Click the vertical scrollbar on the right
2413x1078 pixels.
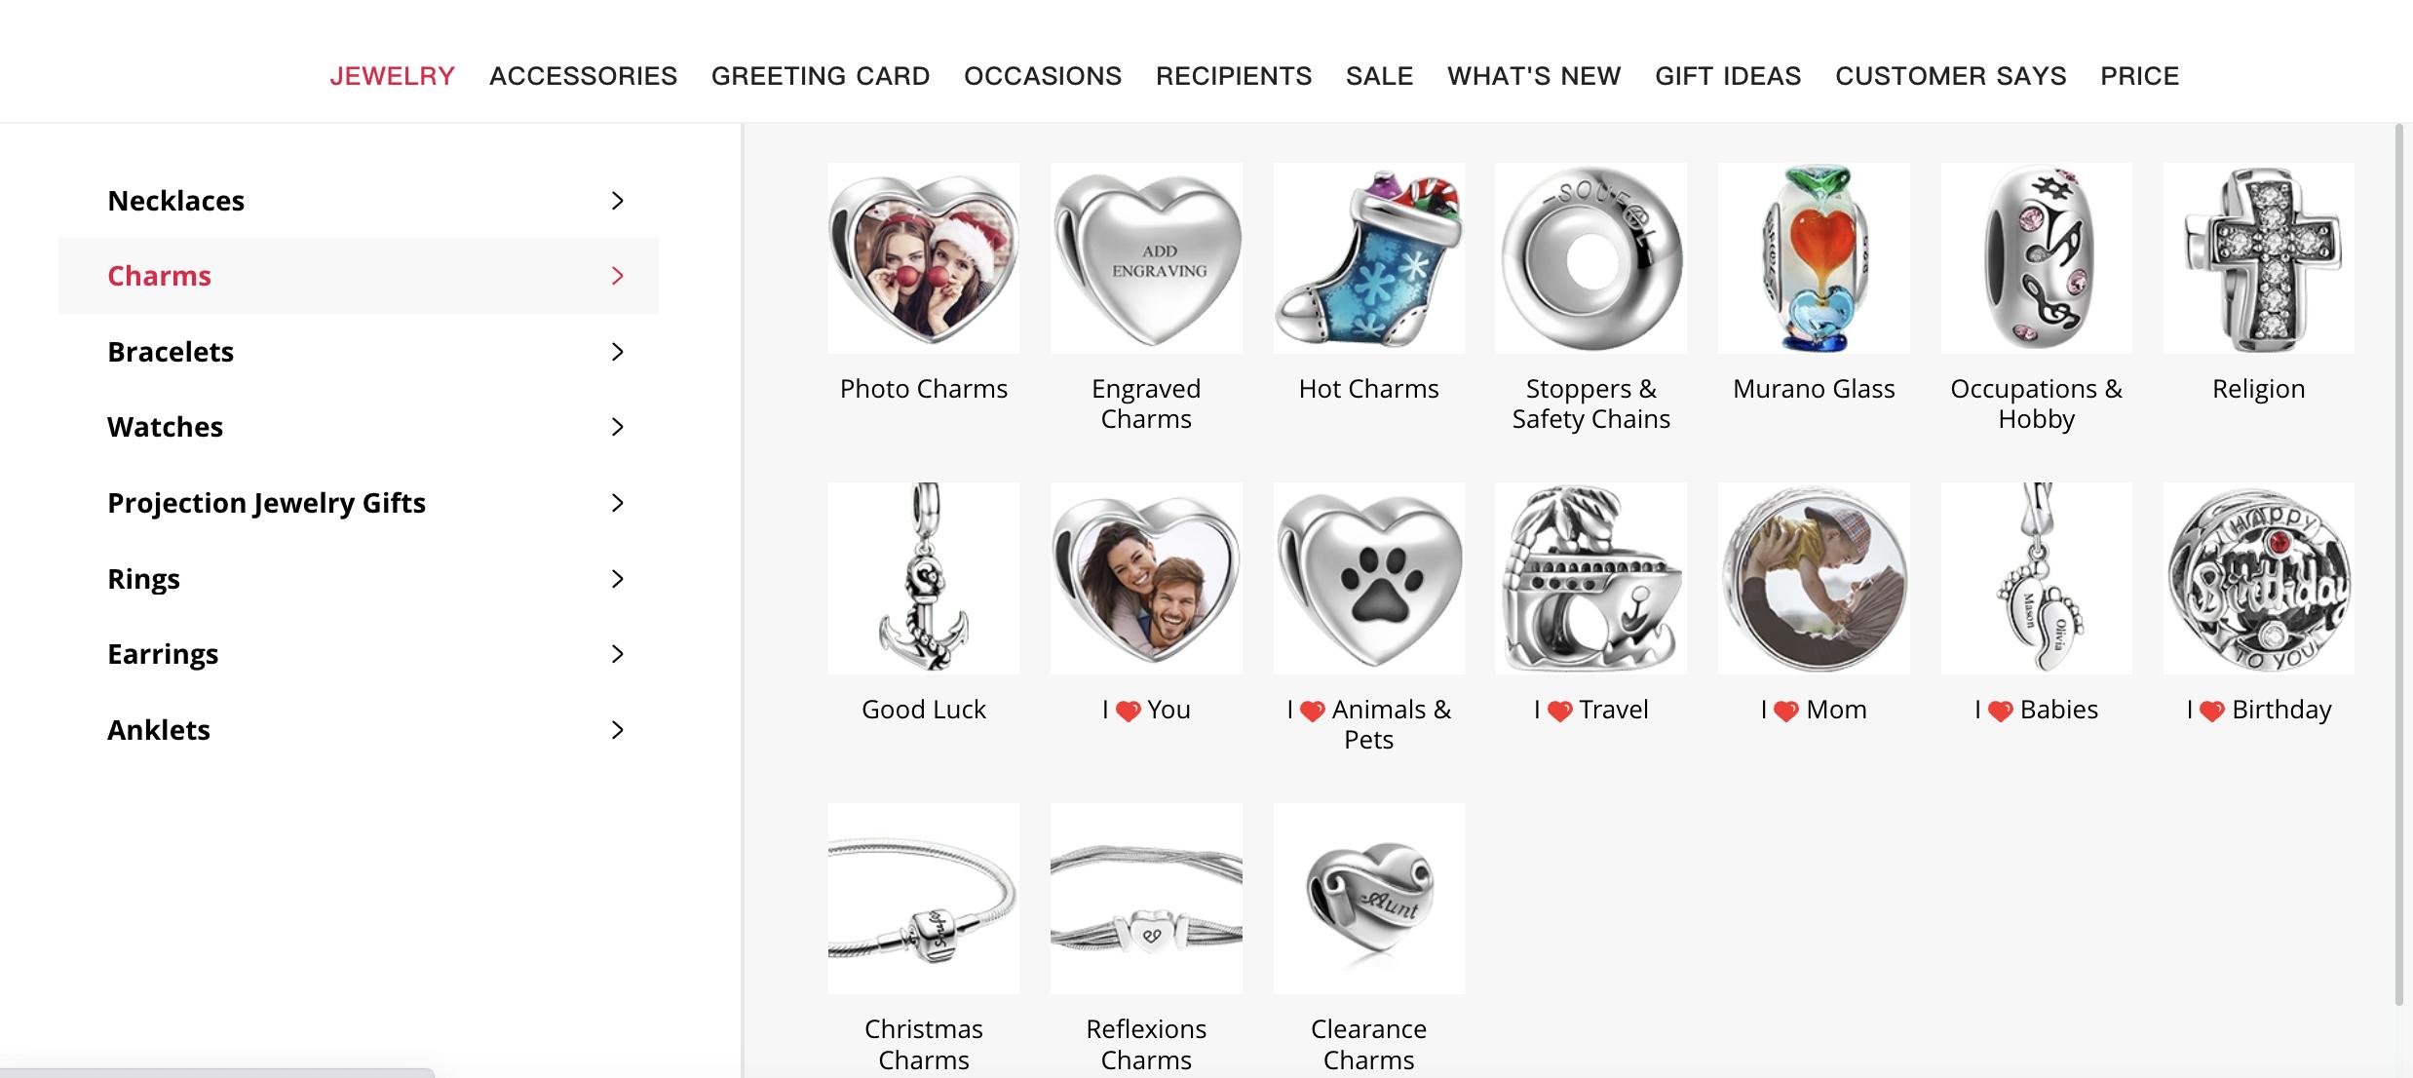tap(2399, 563)
